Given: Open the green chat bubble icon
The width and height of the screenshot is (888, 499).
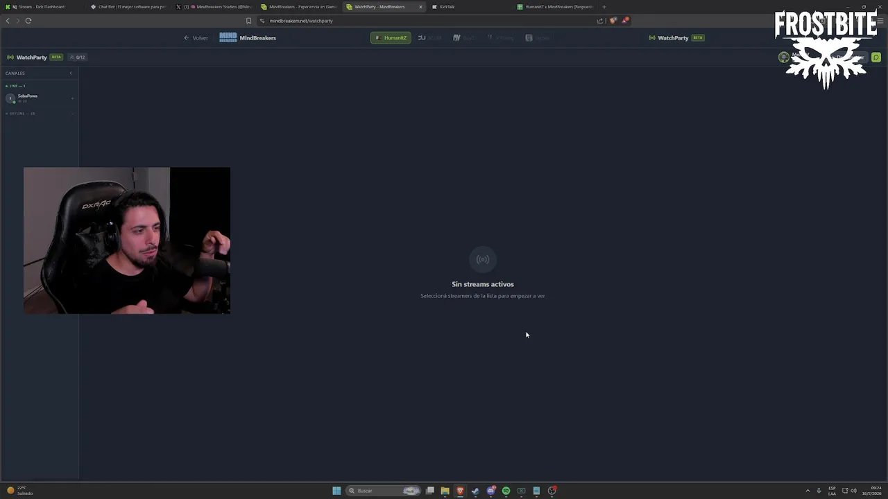Looking at the screenshot, I should pyautogui.click(x=876, y=58).
